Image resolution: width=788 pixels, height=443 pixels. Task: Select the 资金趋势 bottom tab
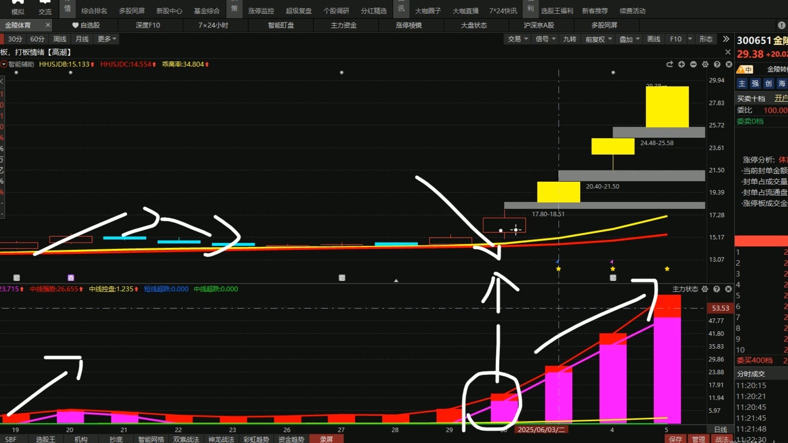(x=291, y=439)
